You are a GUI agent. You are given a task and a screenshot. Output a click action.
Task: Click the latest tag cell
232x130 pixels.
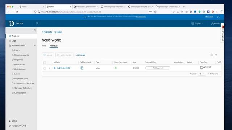pyautogui.click(x=98, y=68)
